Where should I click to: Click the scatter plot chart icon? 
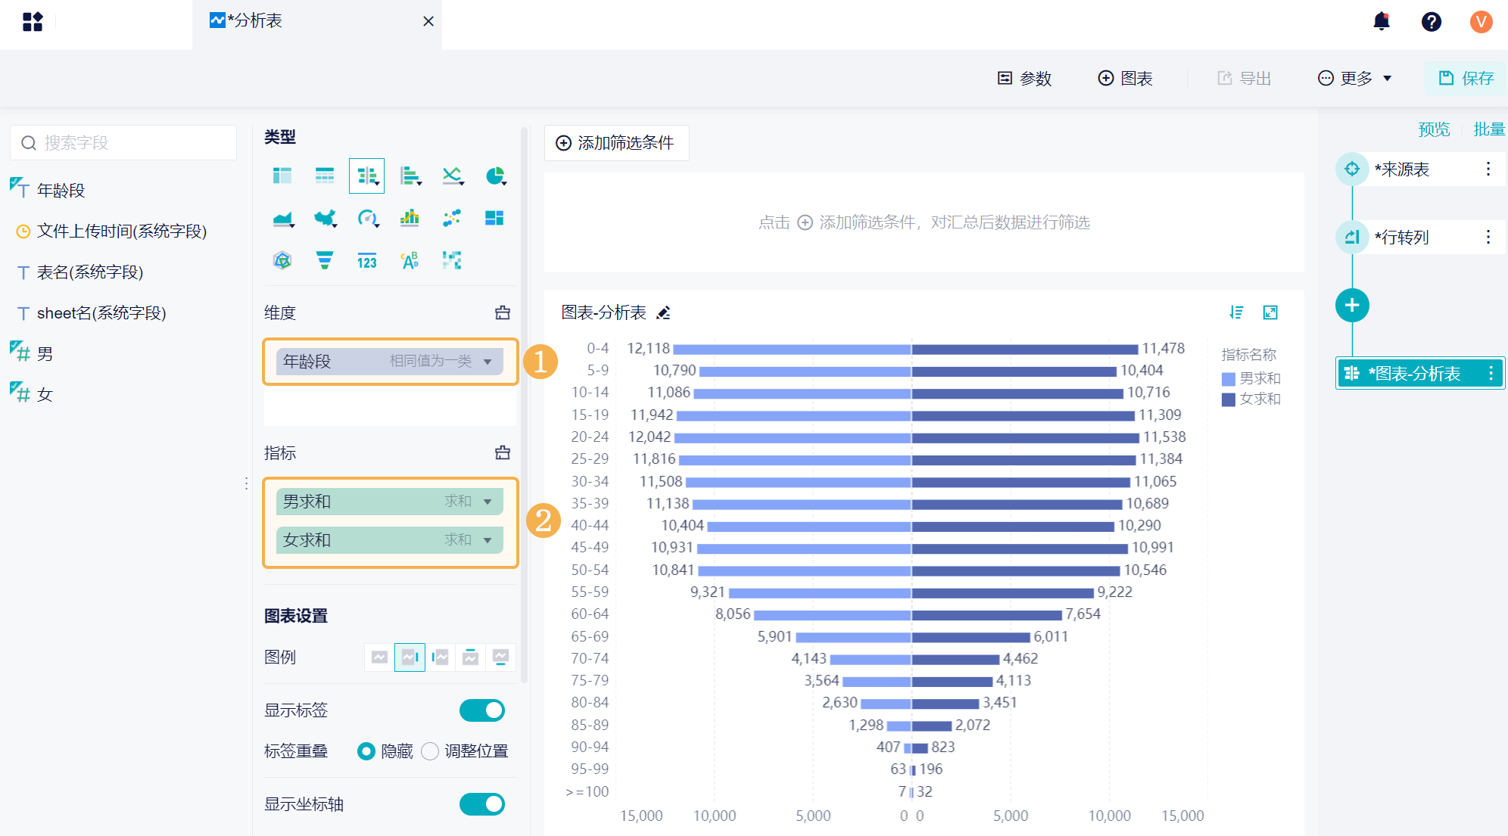(452, 219)
